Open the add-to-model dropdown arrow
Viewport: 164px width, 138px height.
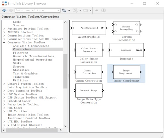(80, 11)
